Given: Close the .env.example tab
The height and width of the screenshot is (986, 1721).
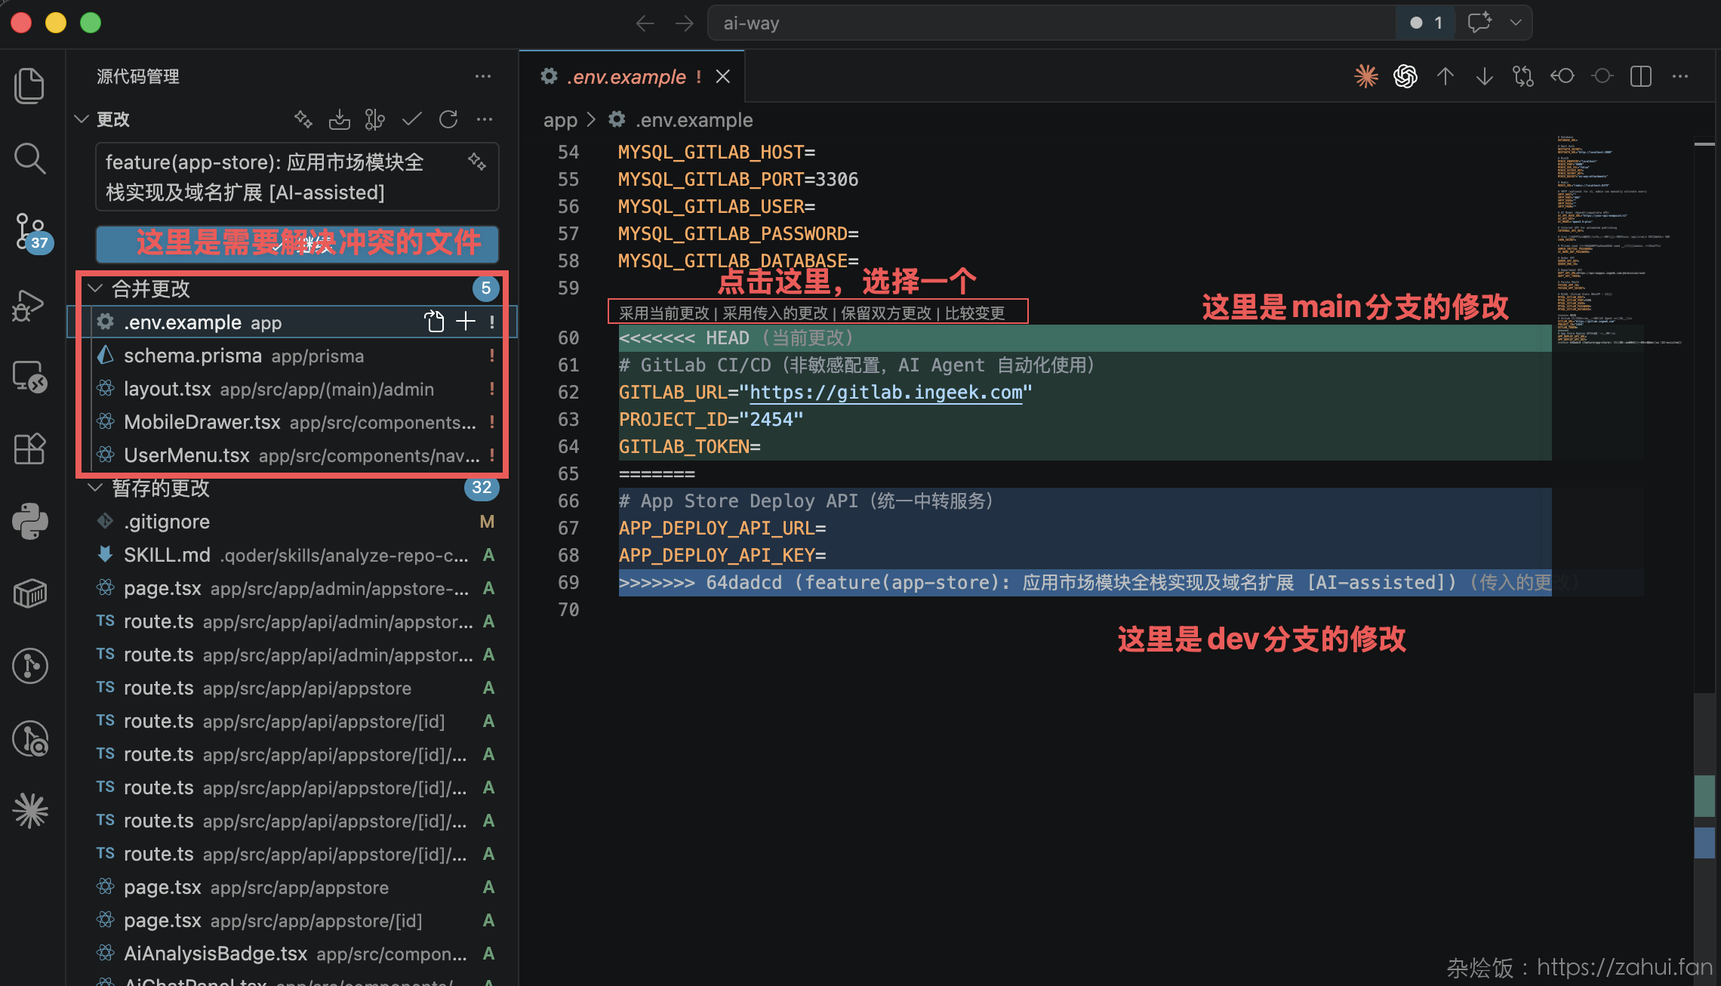Looking at the screenshot, I should point(723,76).
